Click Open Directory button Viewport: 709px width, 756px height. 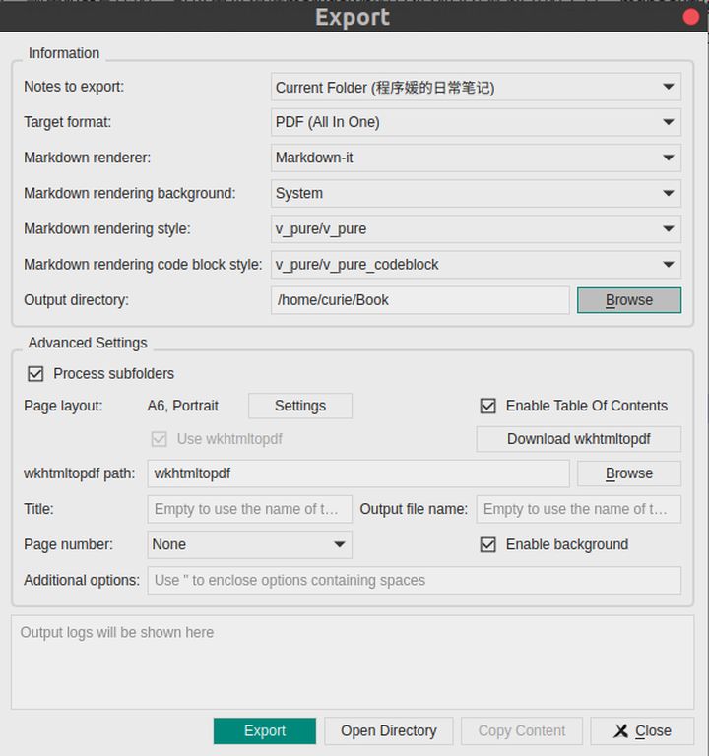tap(388, 731)
